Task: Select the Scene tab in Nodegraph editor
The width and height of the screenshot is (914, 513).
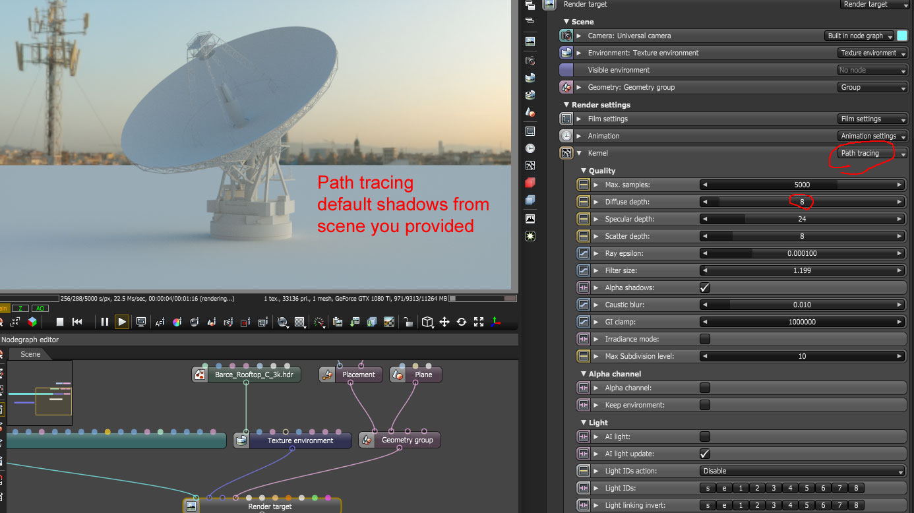Action: 30,354
